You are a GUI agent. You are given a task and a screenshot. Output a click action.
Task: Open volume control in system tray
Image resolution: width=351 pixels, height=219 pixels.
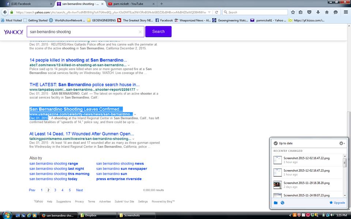332,215
